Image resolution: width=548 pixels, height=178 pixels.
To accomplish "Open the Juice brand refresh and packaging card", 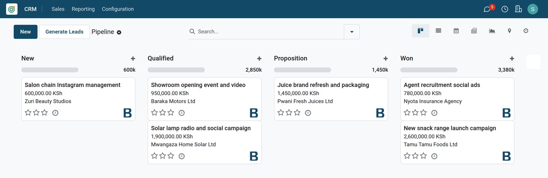I will pyautogui.click(x=331, y=99).
